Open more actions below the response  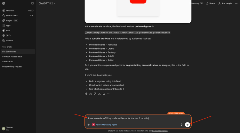[108, 94]
